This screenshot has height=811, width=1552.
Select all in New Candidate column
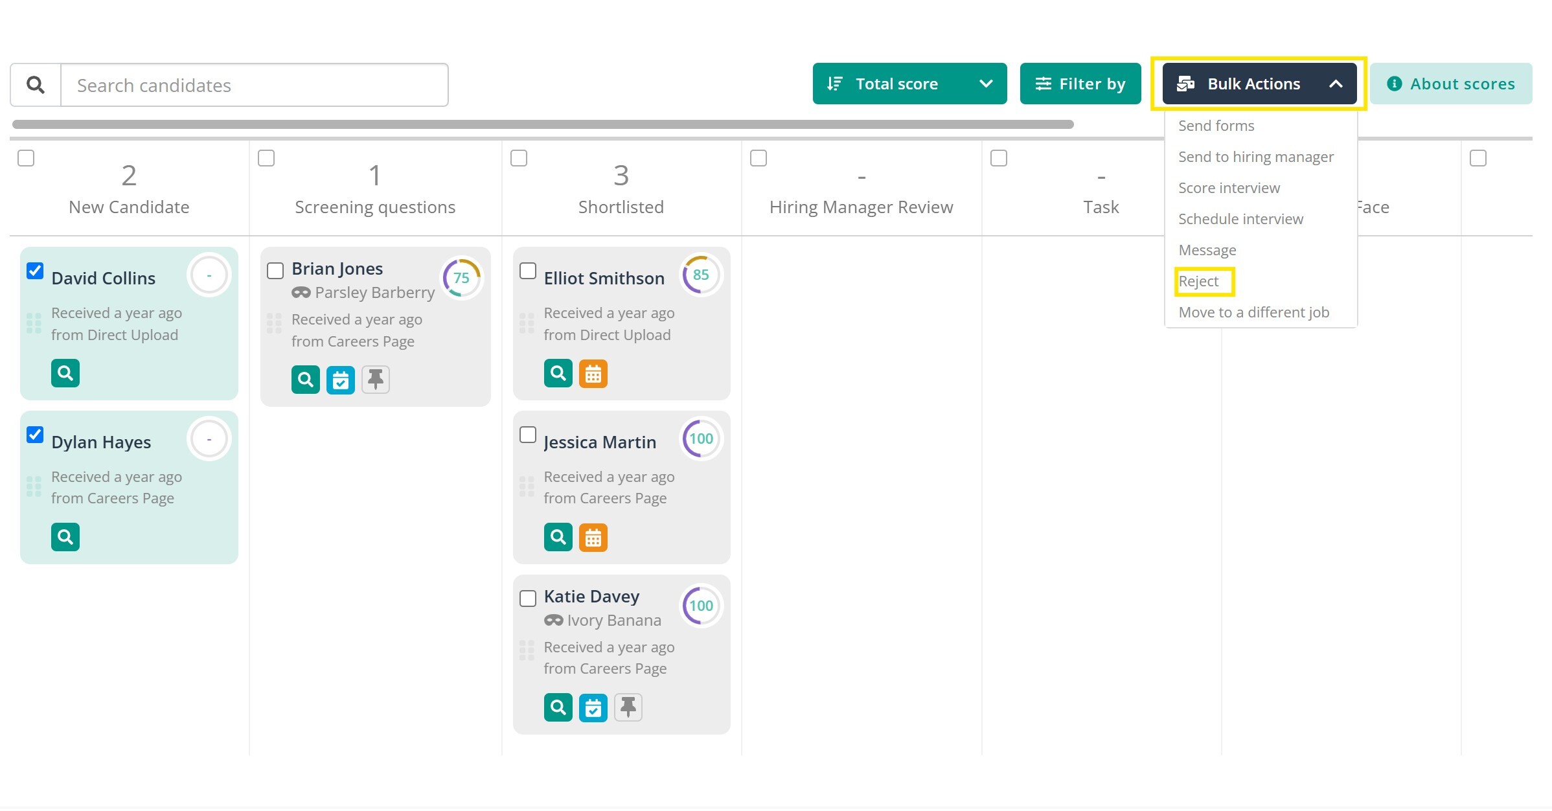(x=26, y=158)
